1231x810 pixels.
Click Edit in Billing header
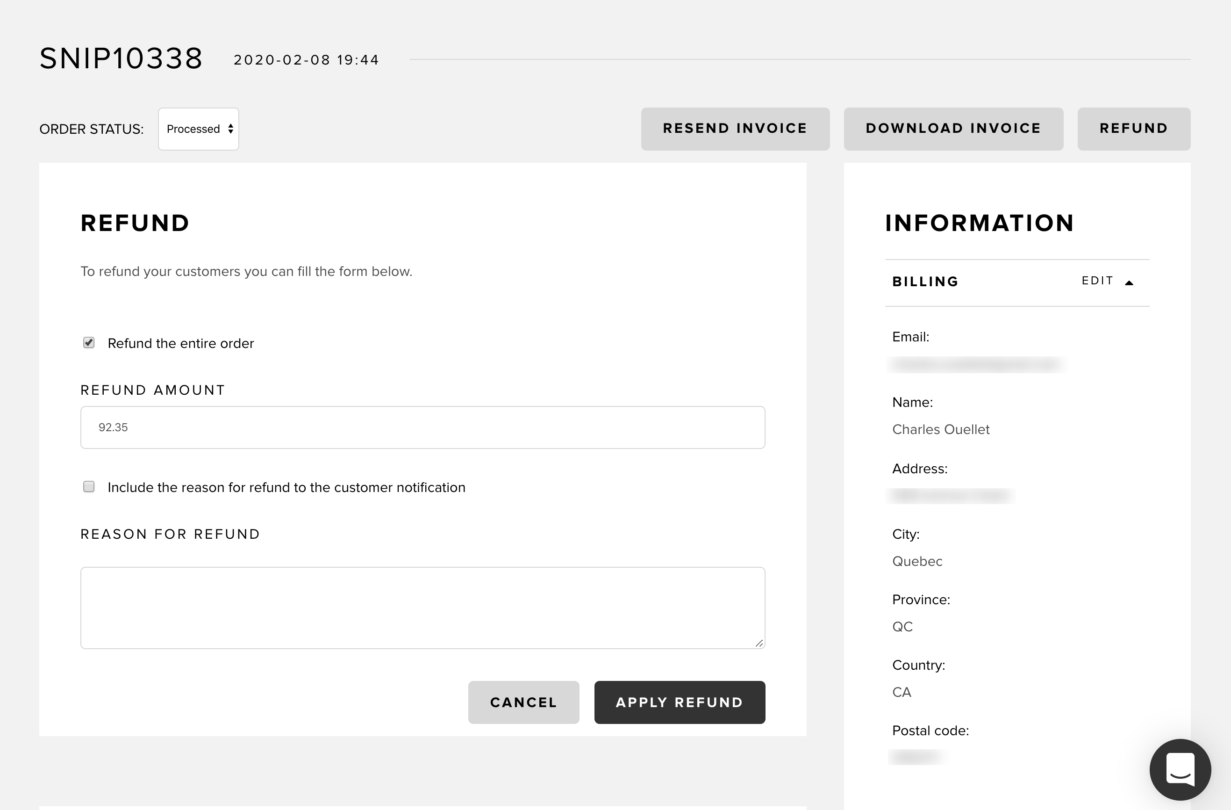point(1097,281)
